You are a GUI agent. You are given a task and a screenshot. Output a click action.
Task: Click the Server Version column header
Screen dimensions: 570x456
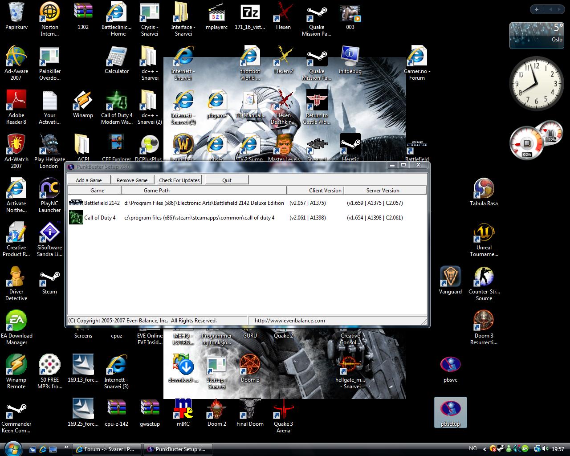click(x=385, y=190)
